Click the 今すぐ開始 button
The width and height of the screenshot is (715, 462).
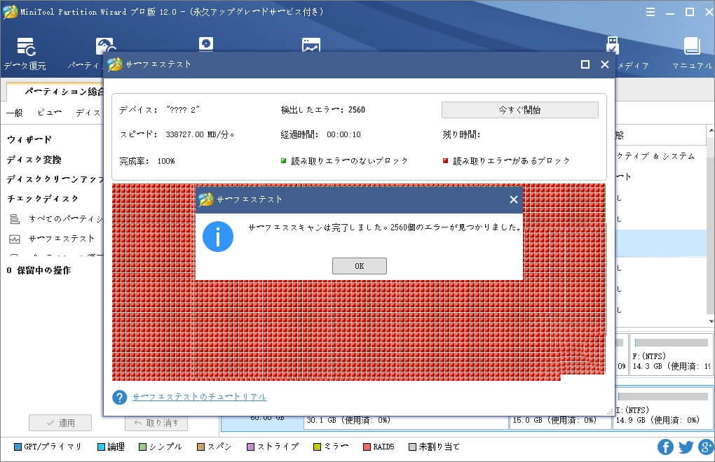coord(520,110)
